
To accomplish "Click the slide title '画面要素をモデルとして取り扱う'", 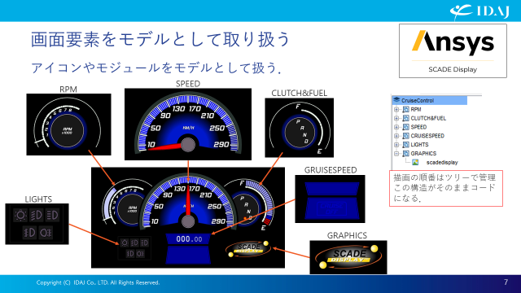I will pyautogui.click(x=160, y=39).
